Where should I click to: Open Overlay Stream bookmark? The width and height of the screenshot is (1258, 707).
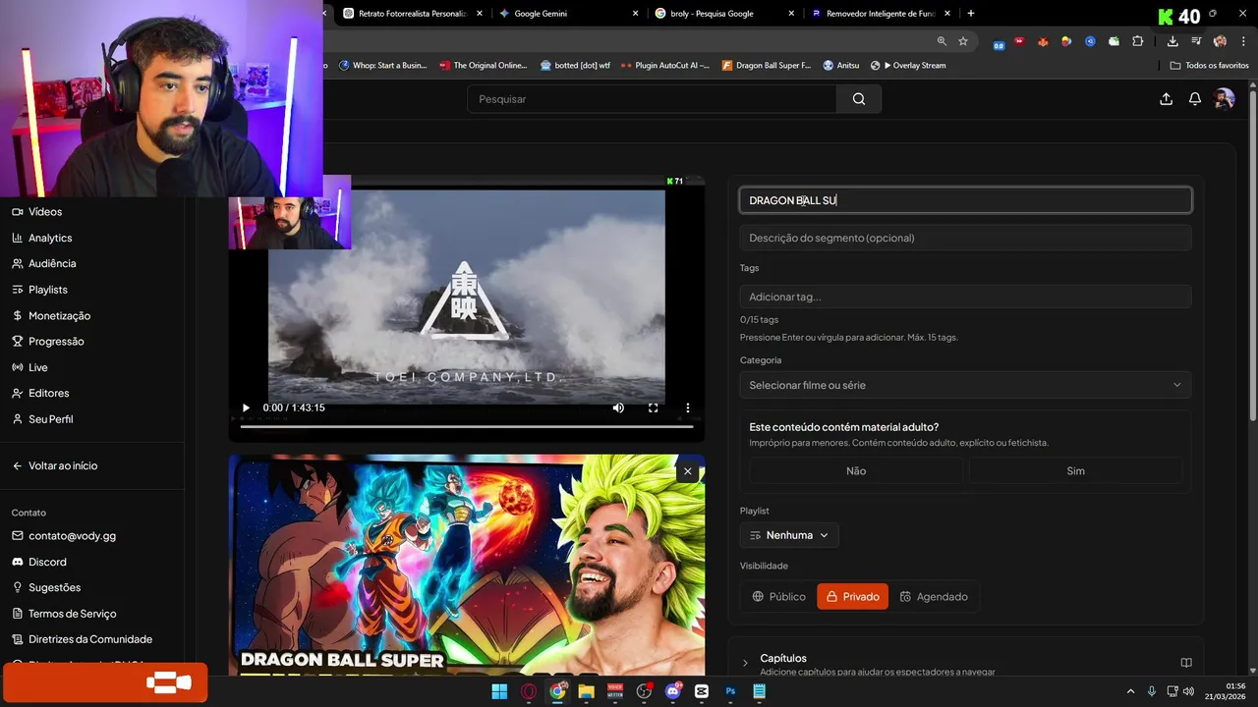tap(908, 65)
